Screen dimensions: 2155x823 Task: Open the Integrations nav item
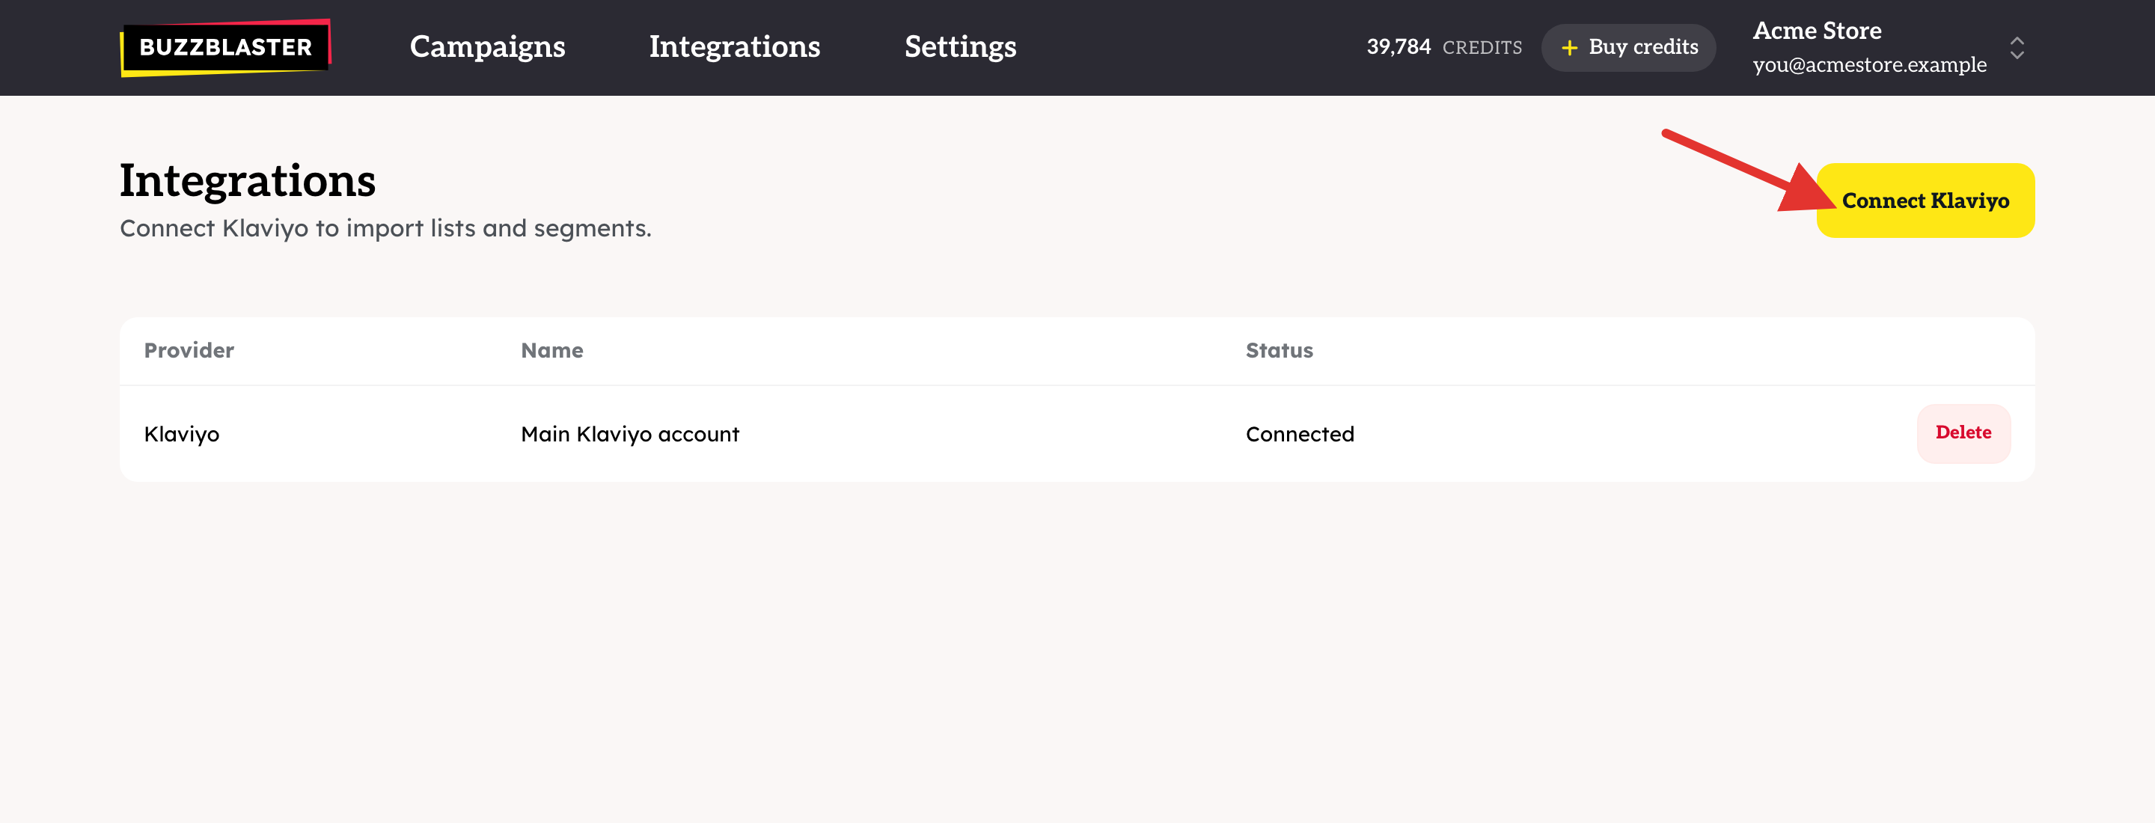click(735, 47)
